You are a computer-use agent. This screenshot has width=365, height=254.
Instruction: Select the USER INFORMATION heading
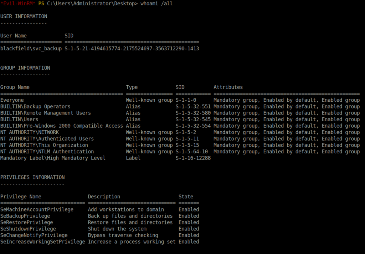pyautogui.click(x=24, y=16)
